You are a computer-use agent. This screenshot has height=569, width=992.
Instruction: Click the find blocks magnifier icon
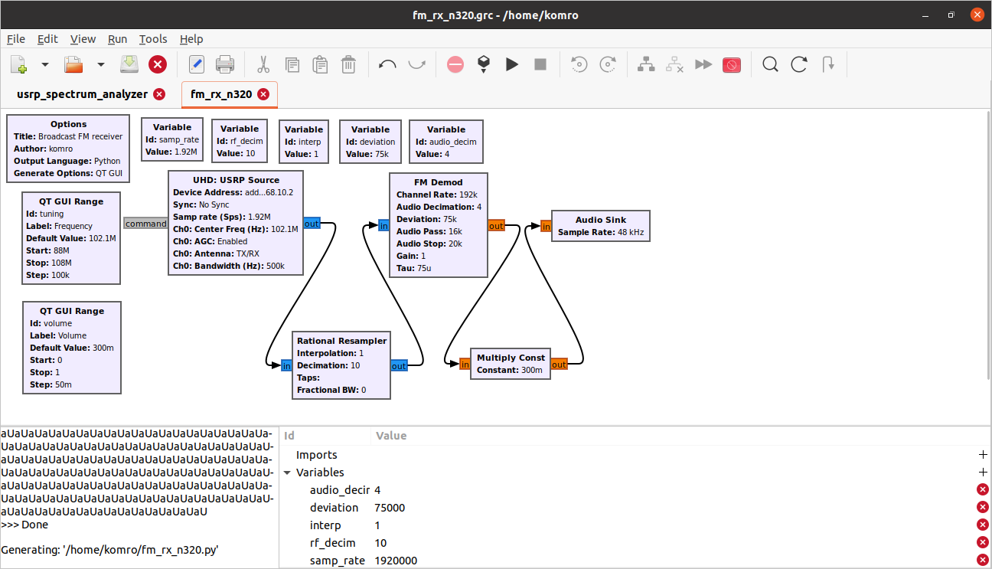[x=770, y=65]
